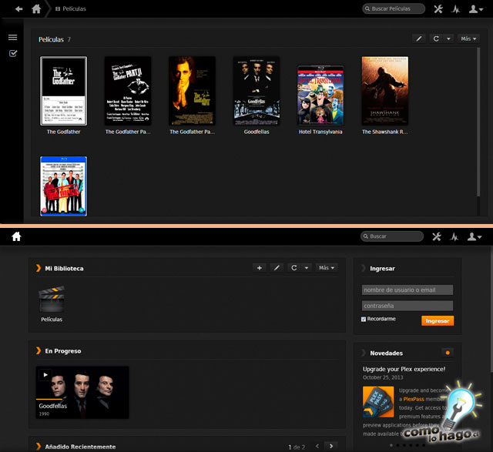Toggle the selection mode checkmark icon in the sidebar
This screenshot has height=452, width=493.
coord(13,53)
